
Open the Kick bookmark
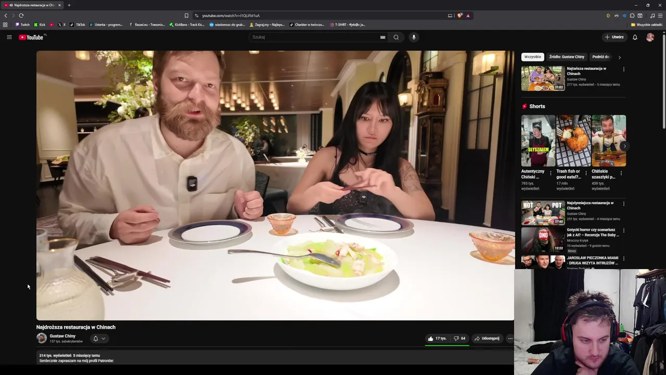[x=40, y=24]
